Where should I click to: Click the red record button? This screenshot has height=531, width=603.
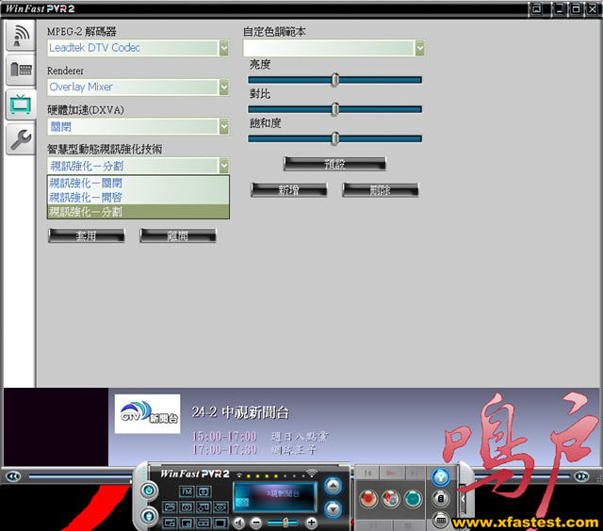(369, 499)
